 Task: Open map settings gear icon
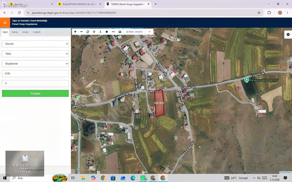[288, 35]
